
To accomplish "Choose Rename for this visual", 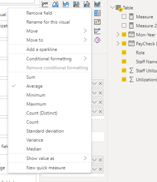I will click(x=50, y=22).
